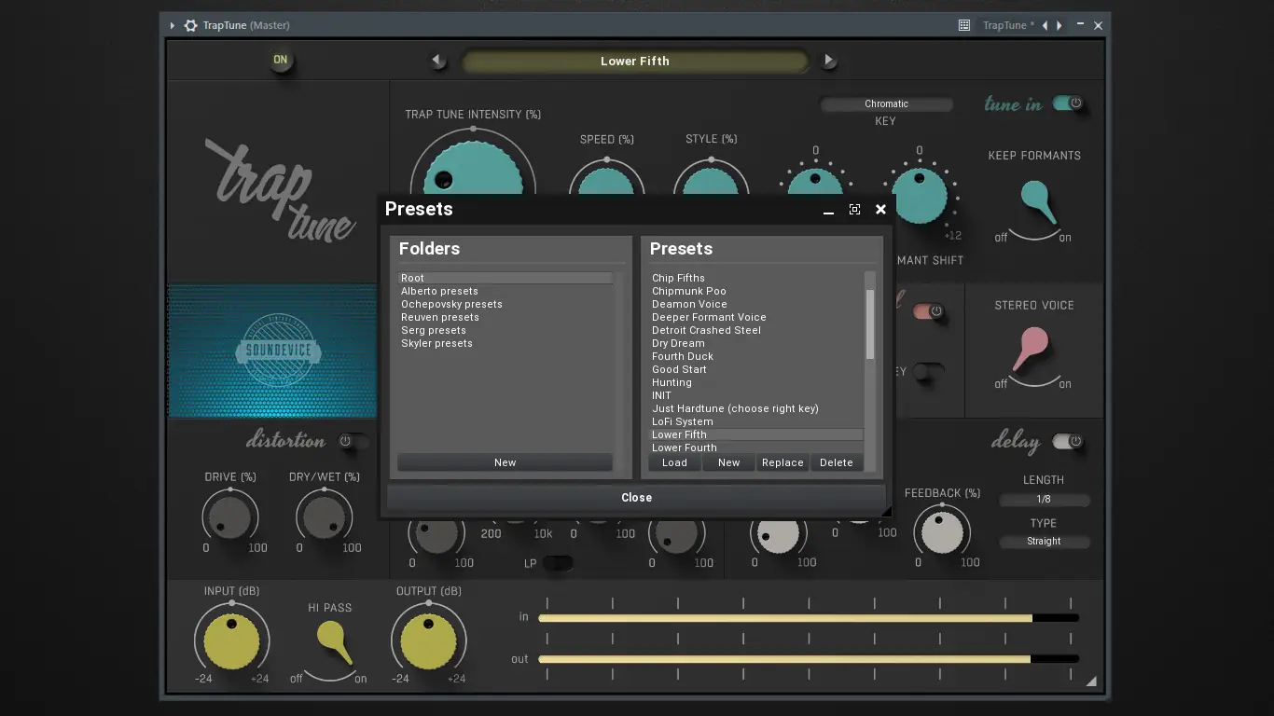Toggle the pink power switch beside Stereo Voice

(929, 311)
